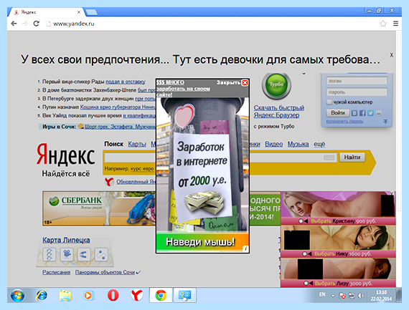
Task: Launch Opera from the taskbar
Action: tap(113, 296)
